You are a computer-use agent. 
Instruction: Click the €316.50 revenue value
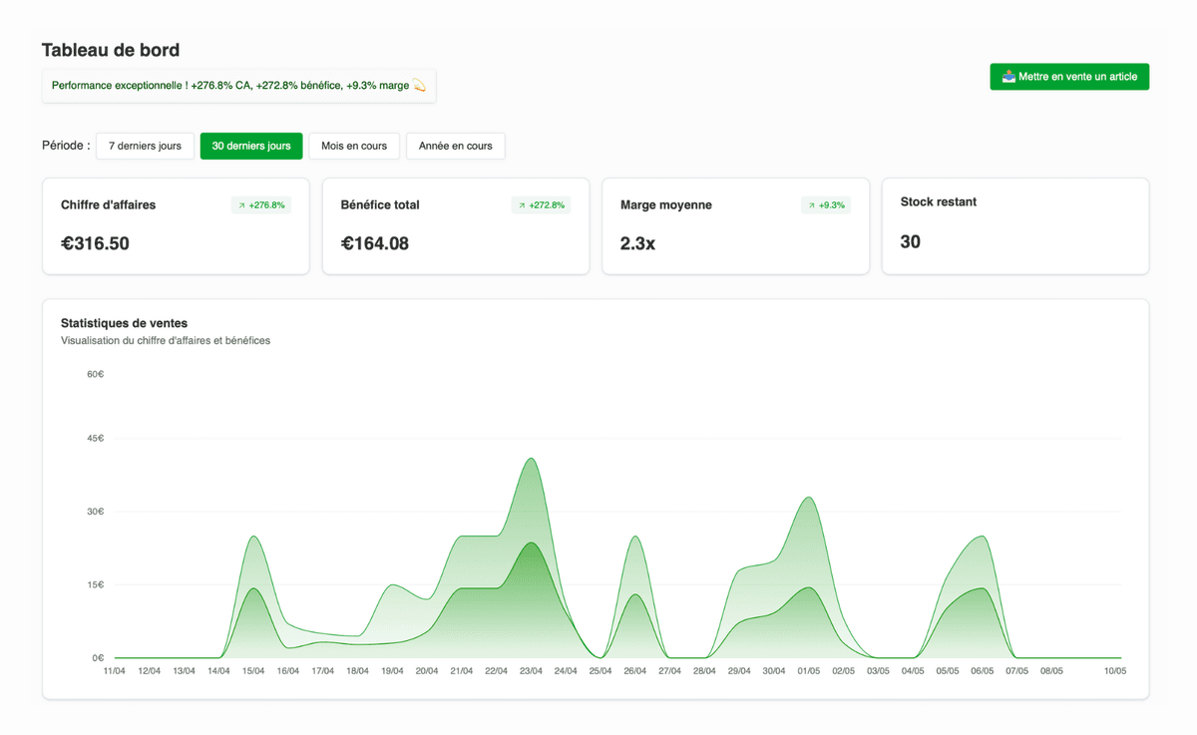95,242
